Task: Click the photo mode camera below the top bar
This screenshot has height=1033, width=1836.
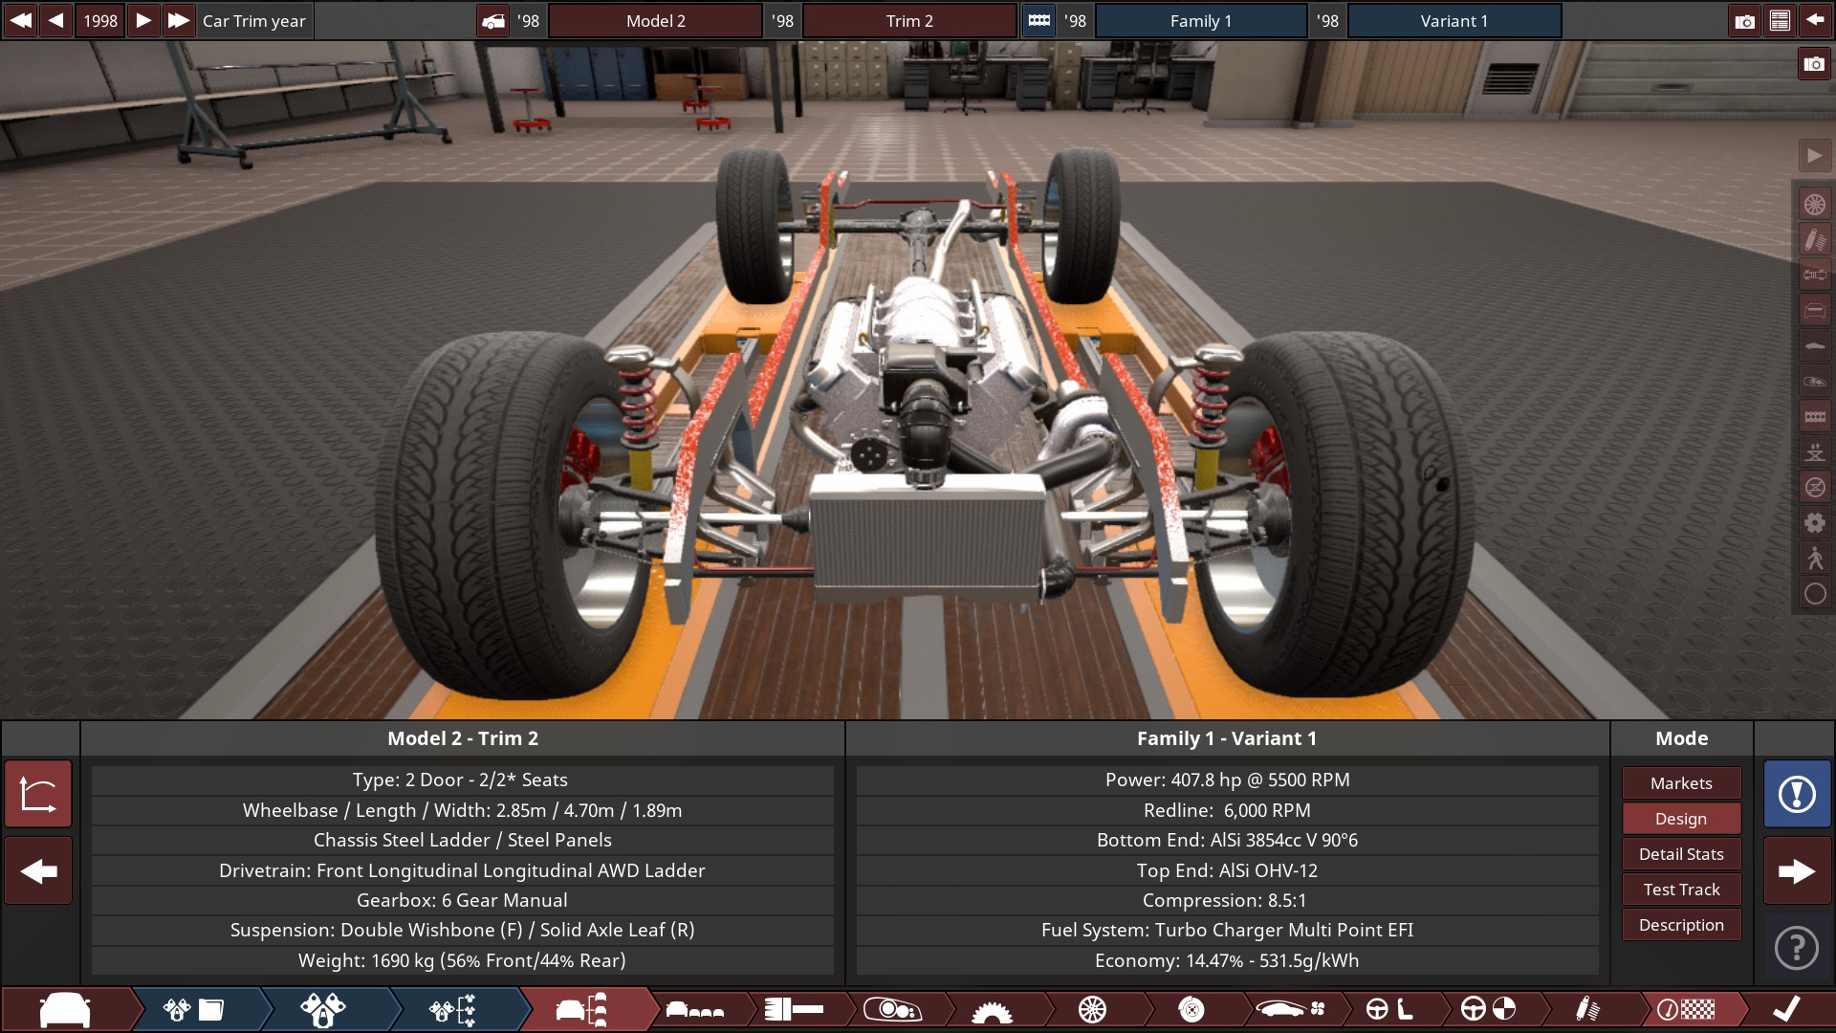Action: point(1814,64)
